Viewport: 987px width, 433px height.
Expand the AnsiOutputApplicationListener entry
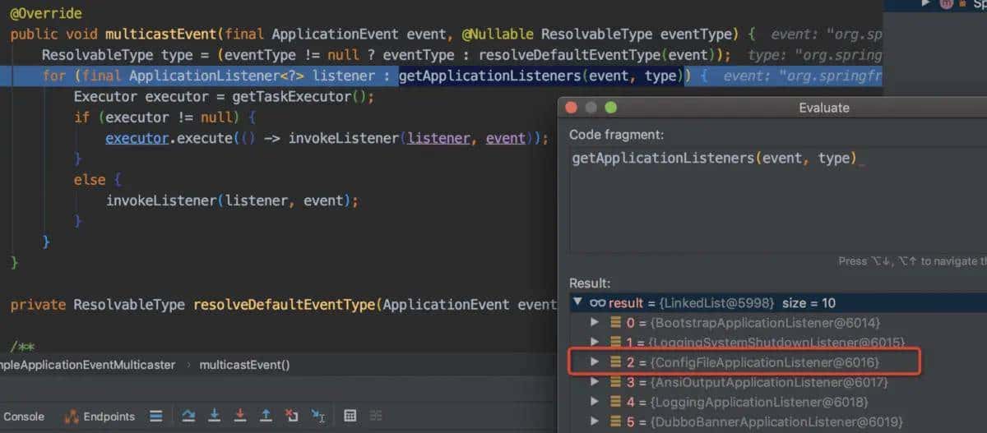click(x=595, y=382)
